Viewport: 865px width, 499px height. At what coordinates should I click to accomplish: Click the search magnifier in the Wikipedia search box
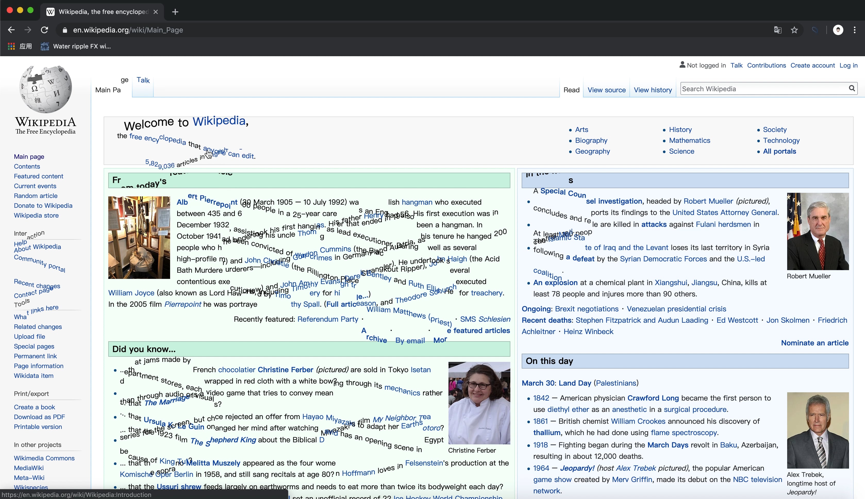click(852, 88)
